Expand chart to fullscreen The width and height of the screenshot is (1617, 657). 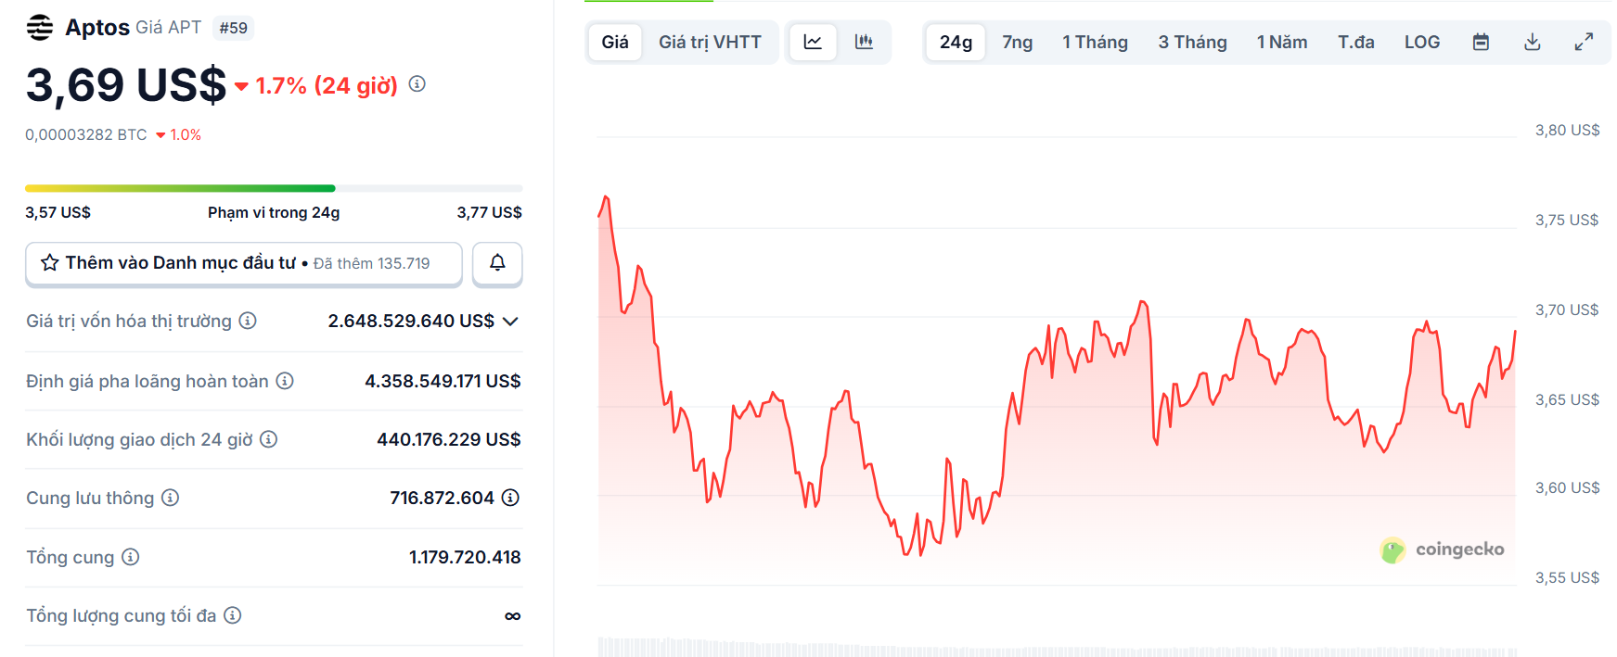coord(1585,42)
